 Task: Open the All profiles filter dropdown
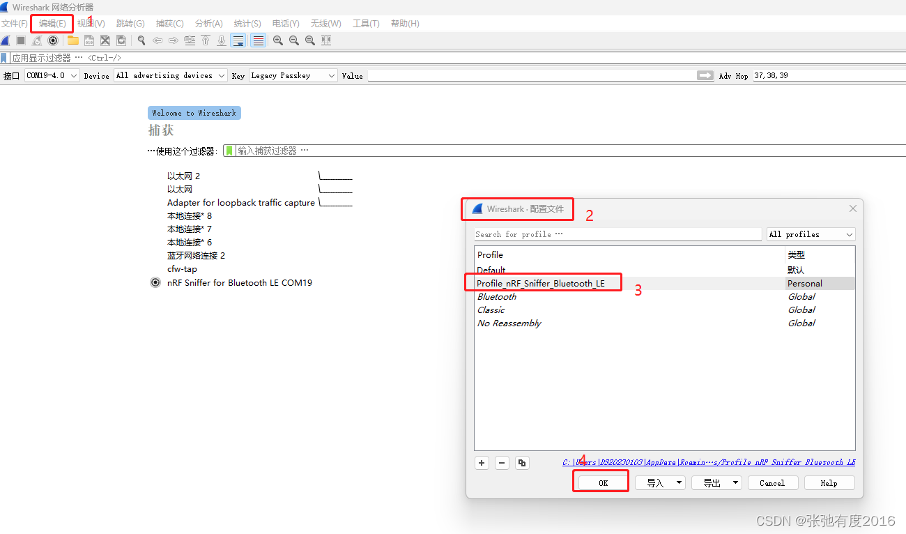pos(811,234)
